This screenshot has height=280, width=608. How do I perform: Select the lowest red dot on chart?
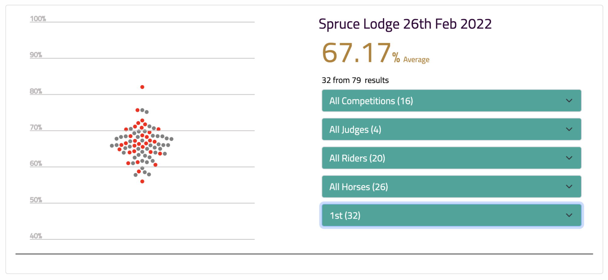click(x=142, y=181)
